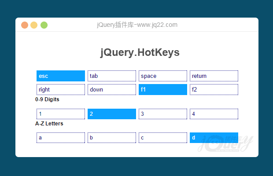Click the digit 1 box

point(61,114)
